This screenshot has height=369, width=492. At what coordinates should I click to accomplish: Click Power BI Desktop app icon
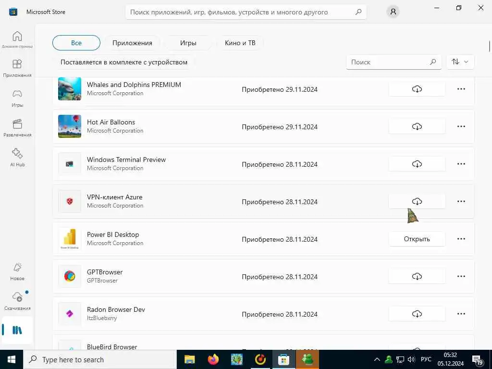(x=70, y=238)
